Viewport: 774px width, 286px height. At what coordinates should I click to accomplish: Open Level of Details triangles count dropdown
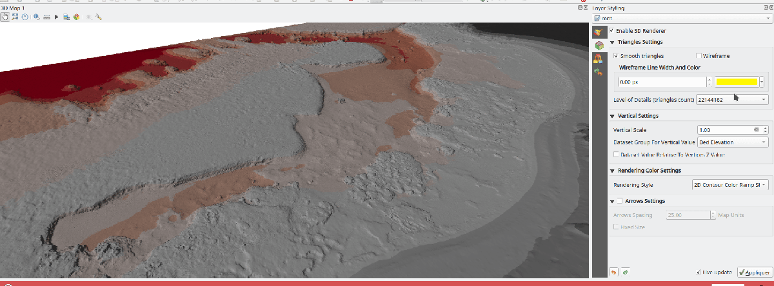(733, 99)
